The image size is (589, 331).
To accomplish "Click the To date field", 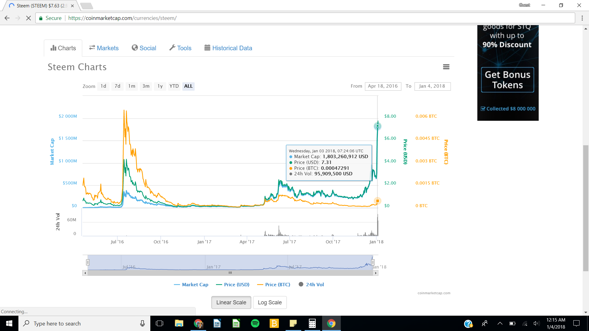I will tap(432, 86).
